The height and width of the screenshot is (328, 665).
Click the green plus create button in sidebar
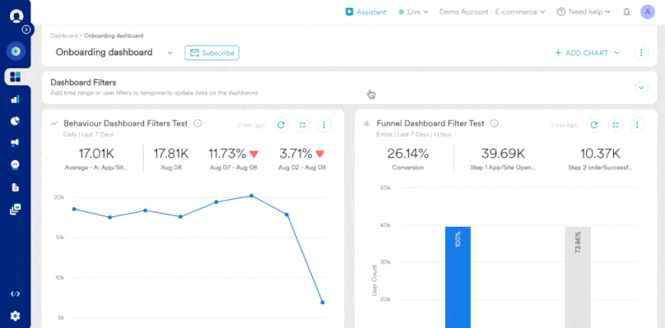pyautogui.click(x=16, y=51)
